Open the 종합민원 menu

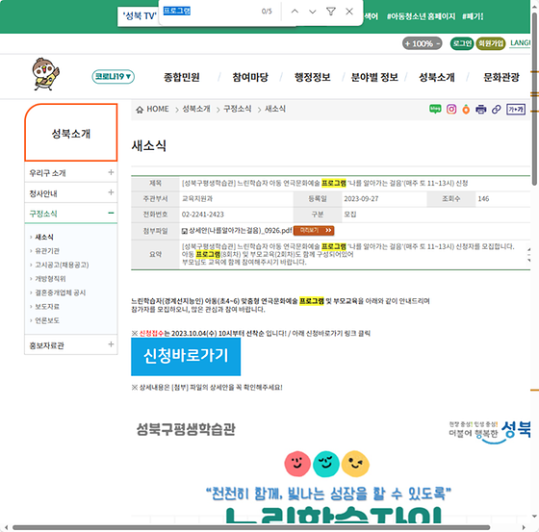point(182,77)
